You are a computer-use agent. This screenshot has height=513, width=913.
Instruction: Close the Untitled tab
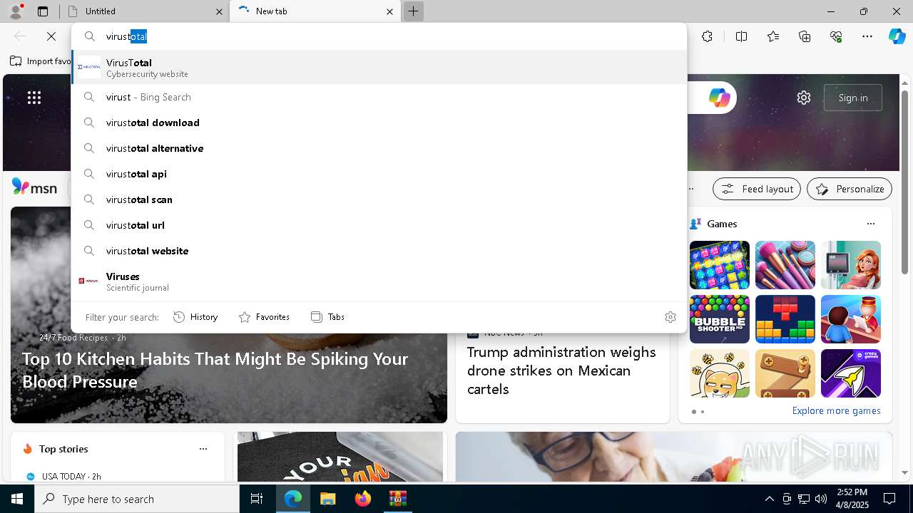tap(219, 11)
